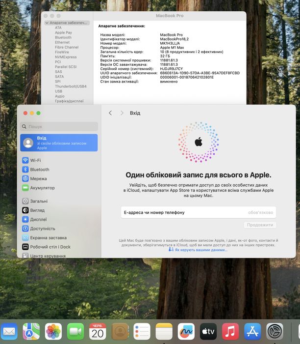Click serial number HJDJR9J7CY value
This screenshot has width=300, height=344.
click(x=172, y=69)
